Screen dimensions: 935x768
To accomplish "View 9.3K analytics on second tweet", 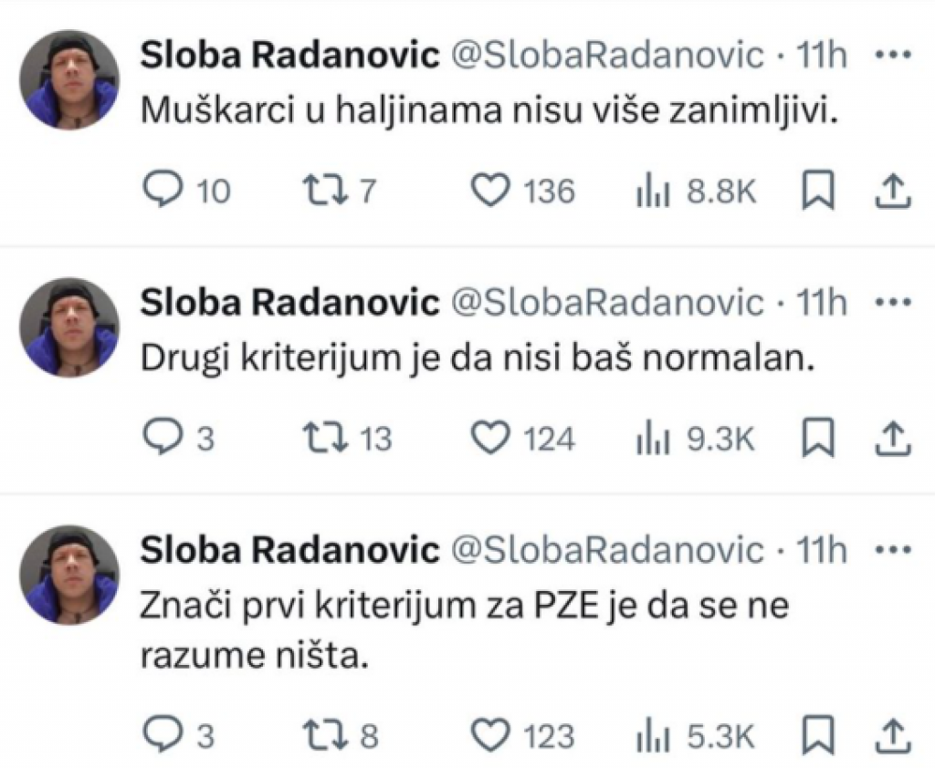I will (x=654, y=438).
